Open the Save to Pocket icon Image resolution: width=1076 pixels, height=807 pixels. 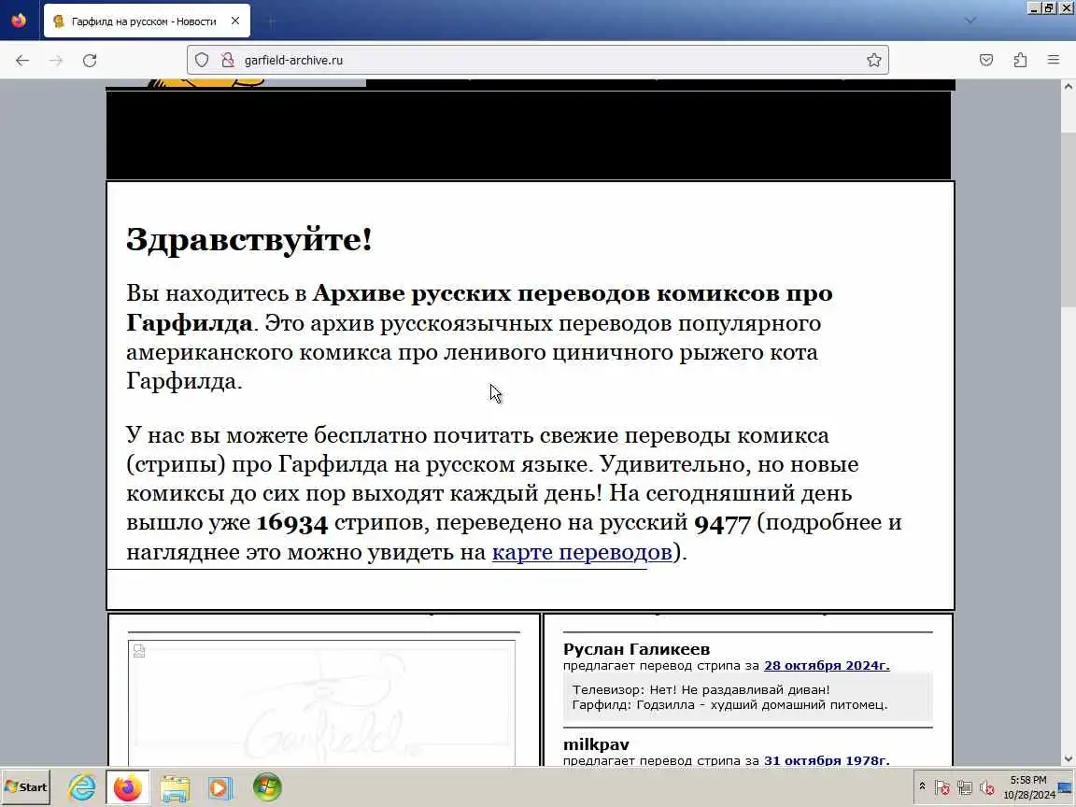pyautogui.click(x=986, y=61)
